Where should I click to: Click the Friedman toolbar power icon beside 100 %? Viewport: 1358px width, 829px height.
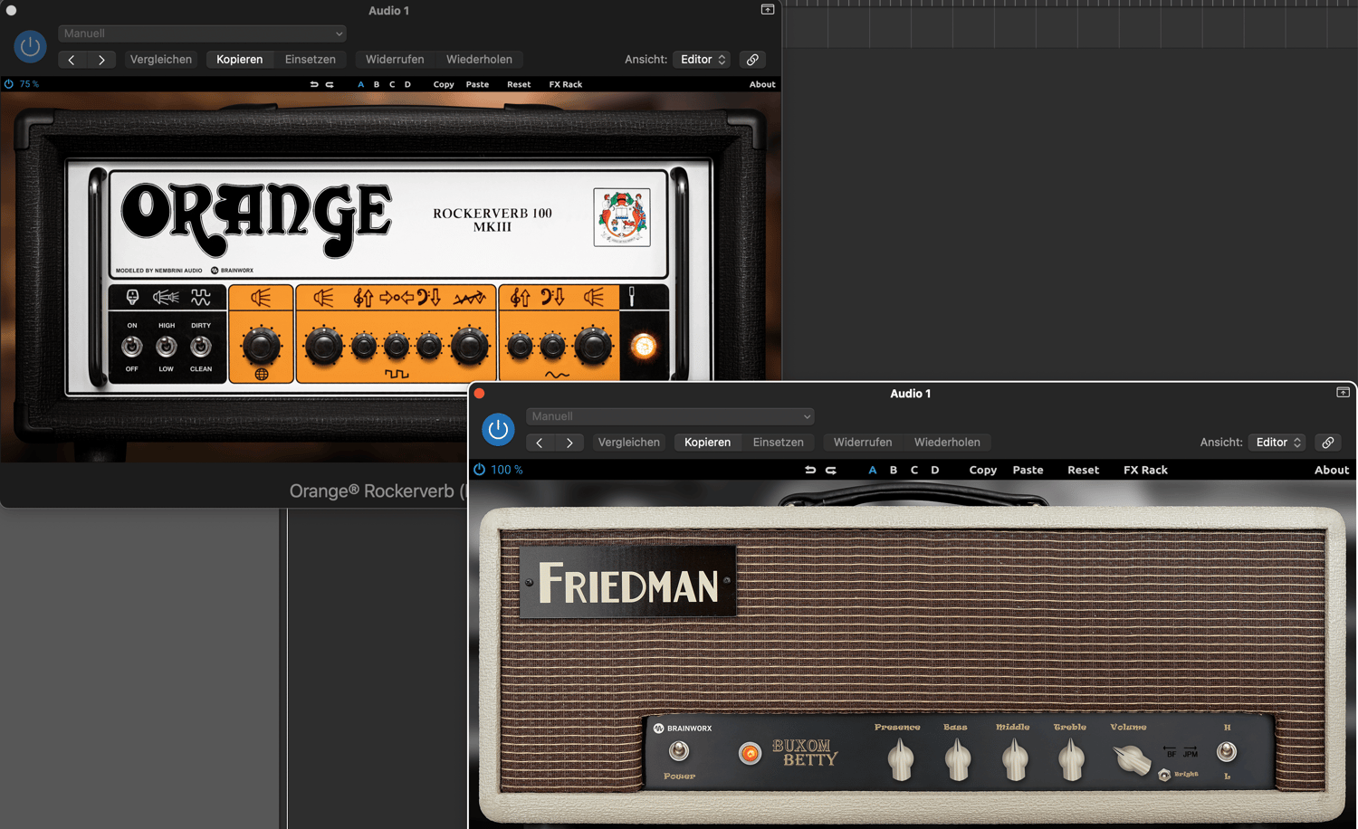tap(480, 470)
